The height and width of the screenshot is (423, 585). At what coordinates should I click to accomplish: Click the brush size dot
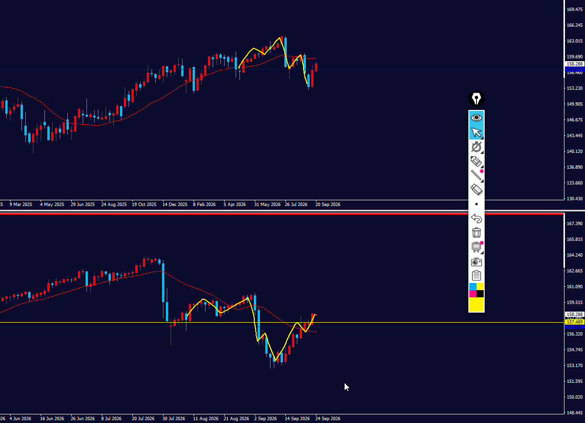click(477, 204)
